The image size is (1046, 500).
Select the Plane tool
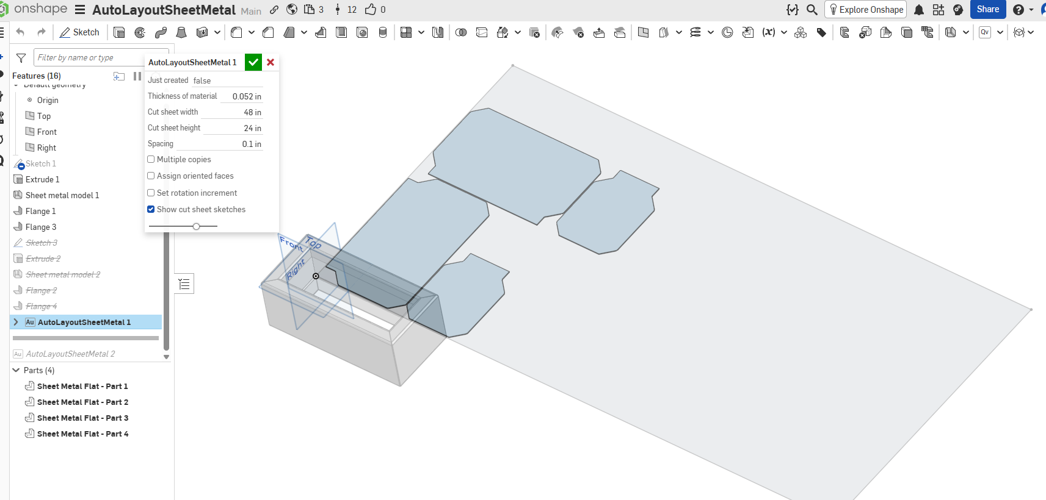(x=643, y=32)
